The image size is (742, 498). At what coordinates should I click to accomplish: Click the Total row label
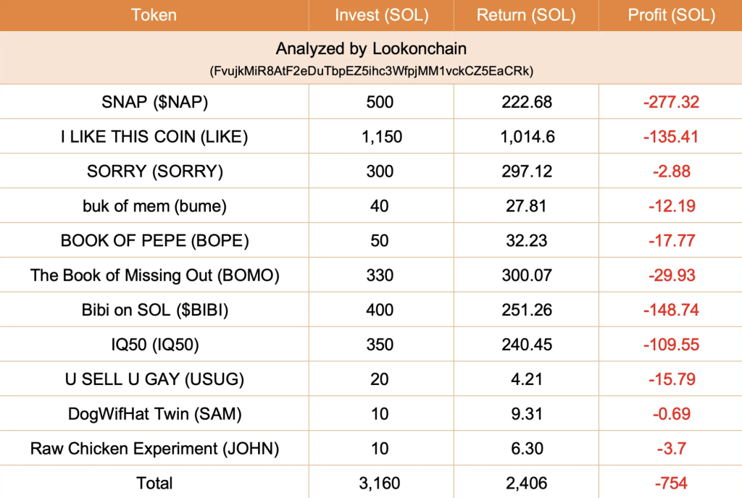tap(154, 483)
